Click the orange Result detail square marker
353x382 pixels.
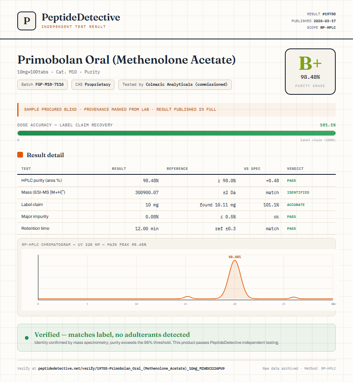click(x=20, y=155)
